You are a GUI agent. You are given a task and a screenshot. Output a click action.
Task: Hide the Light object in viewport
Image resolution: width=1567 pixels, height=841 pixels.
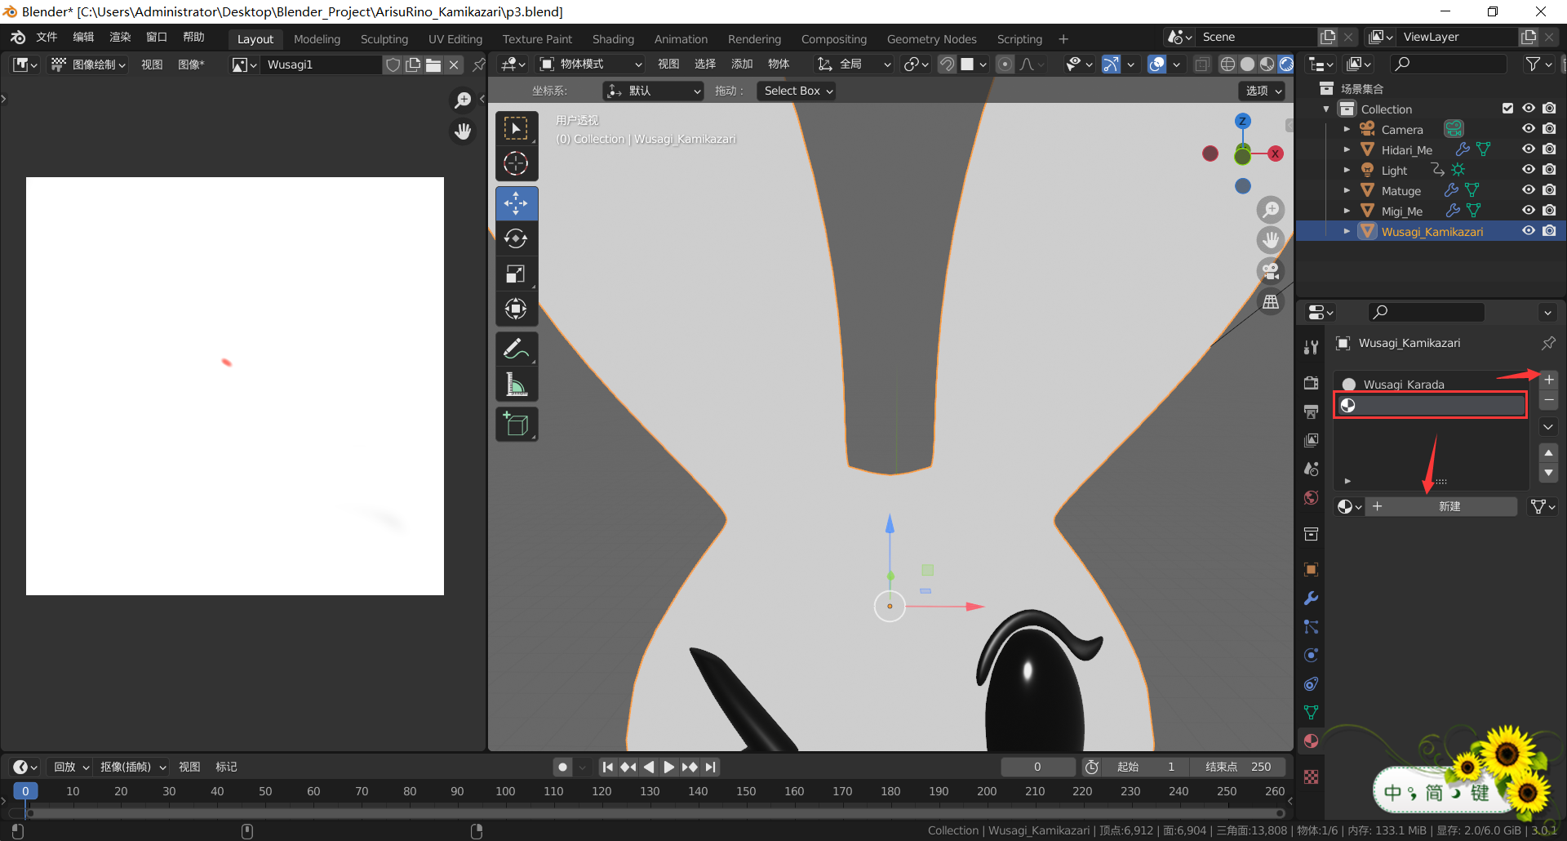(1529, 170)
